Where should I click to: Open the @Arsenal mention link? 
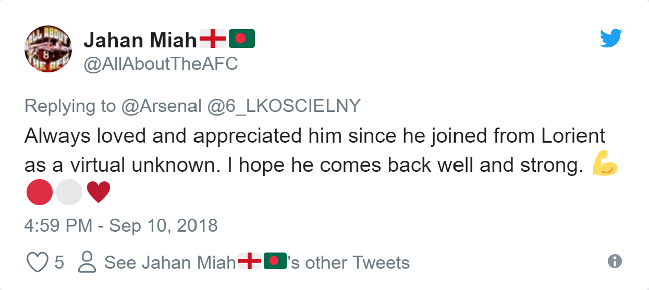pyautogui.click(x=161, y=106)
